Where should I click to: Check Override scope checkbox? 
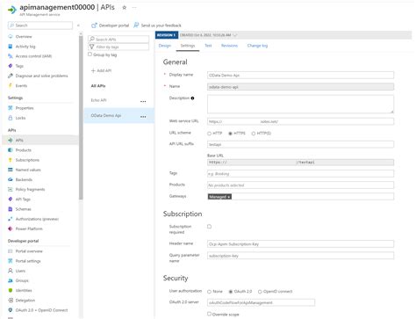[x=209, y=314]
